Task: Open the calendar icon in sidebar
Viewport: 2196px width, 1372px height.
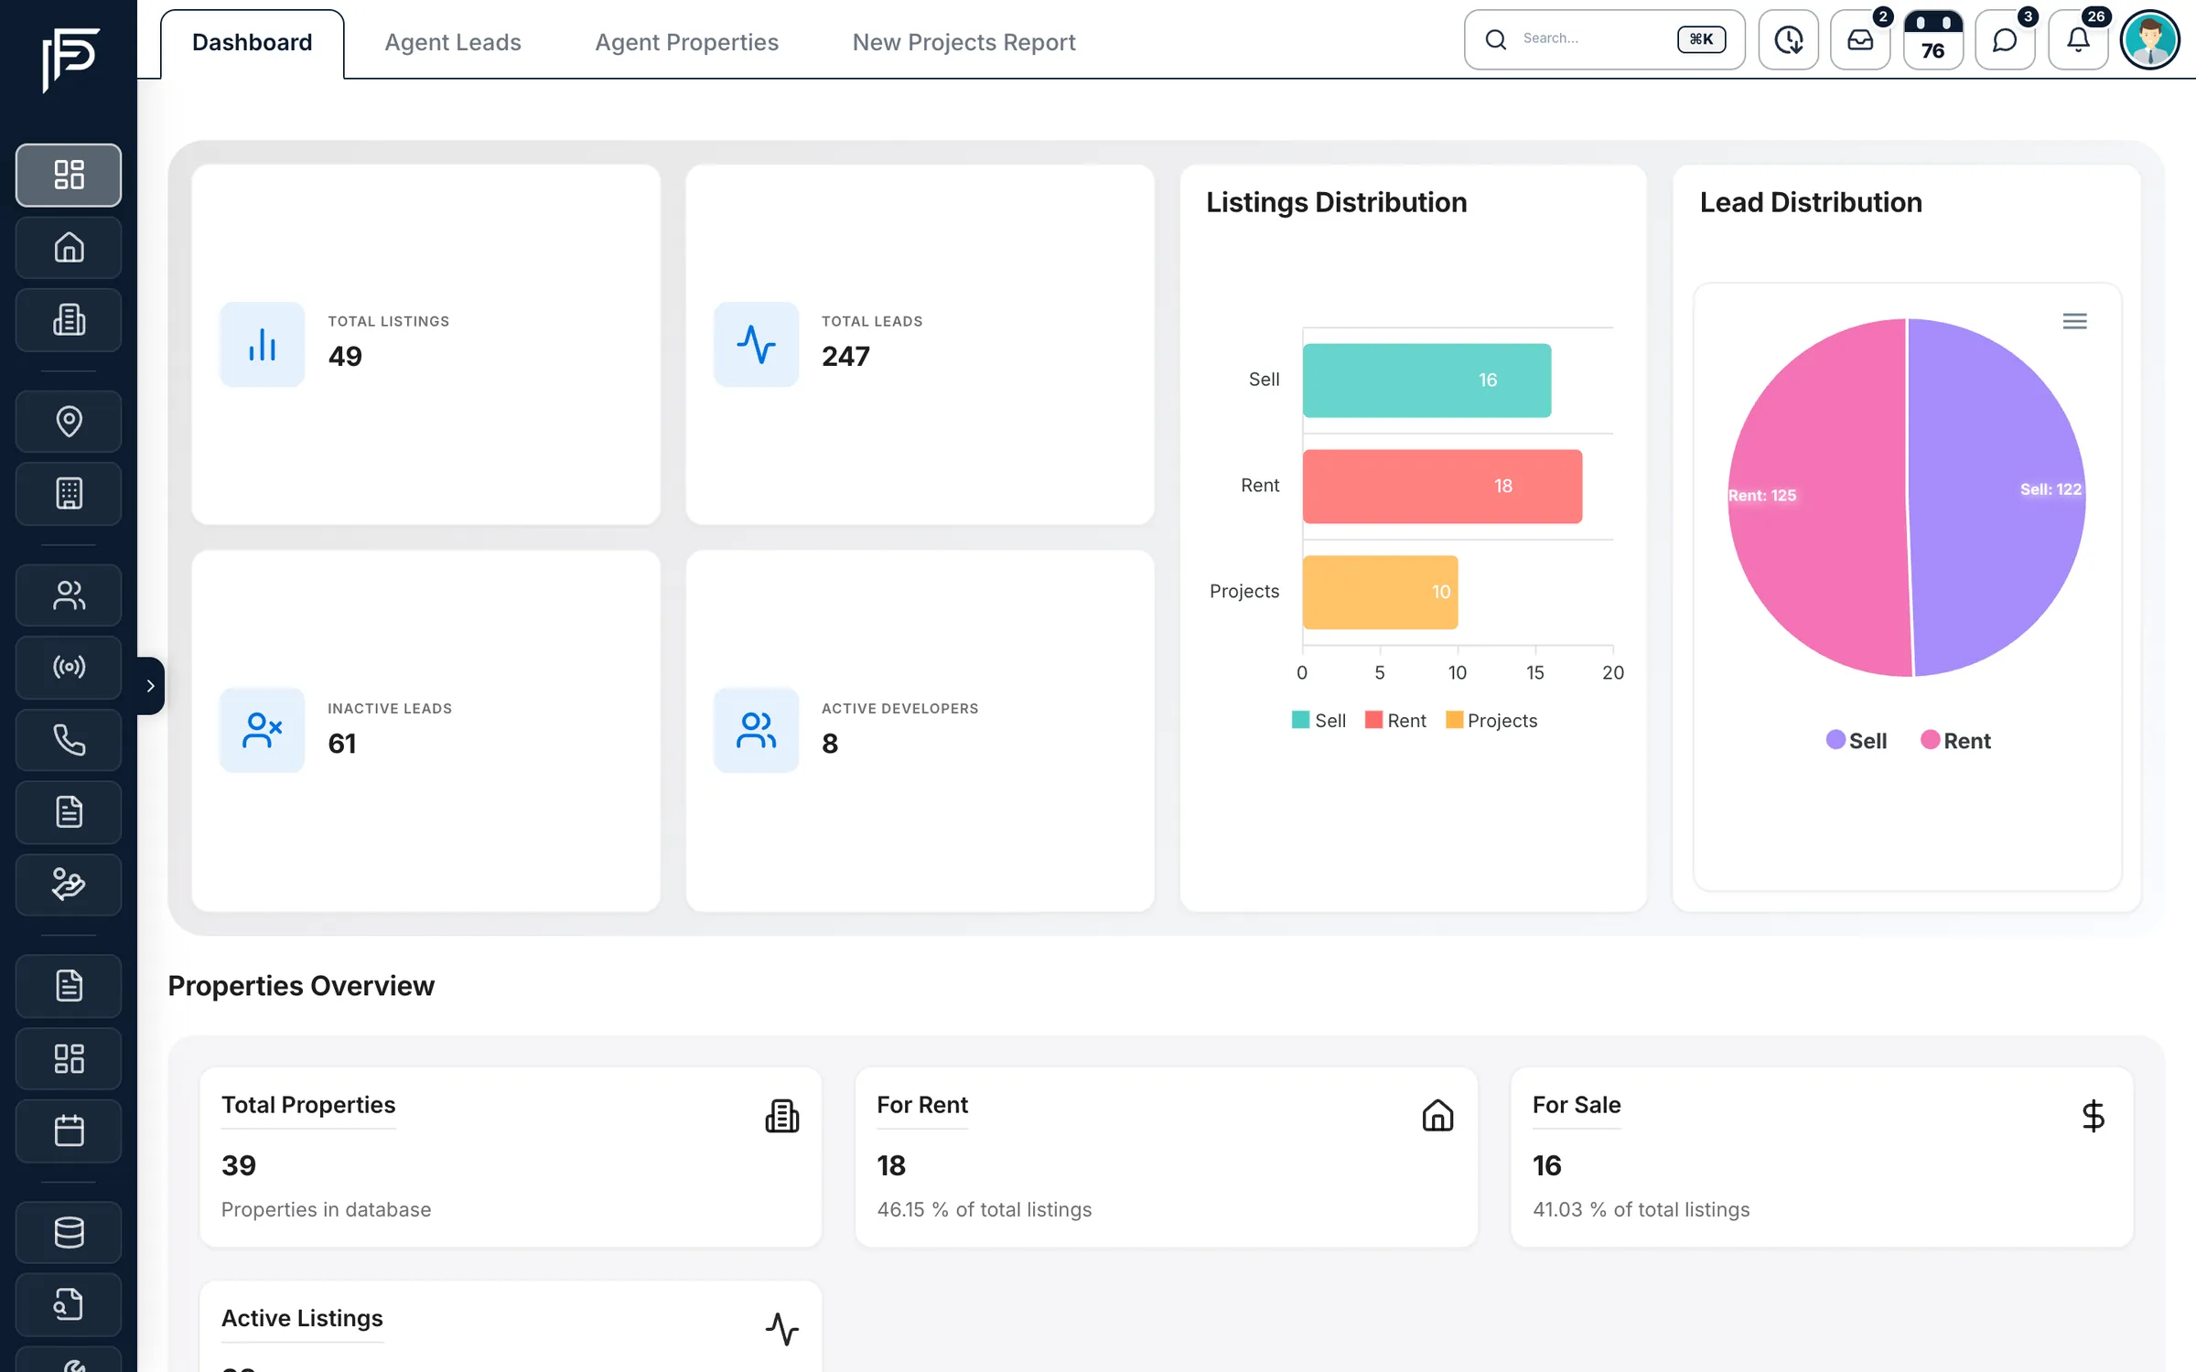Action: [x=69, y=1131]
